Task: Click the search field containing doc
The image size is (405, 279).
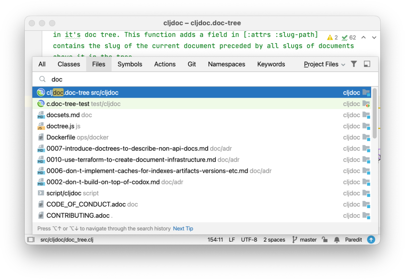Action: click(205, 79)
